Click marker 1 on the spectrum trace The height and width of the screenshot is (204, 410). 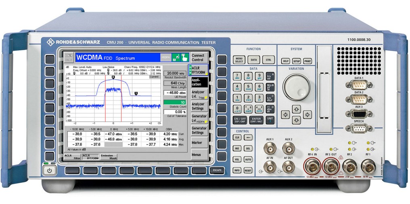click(136, 93)
